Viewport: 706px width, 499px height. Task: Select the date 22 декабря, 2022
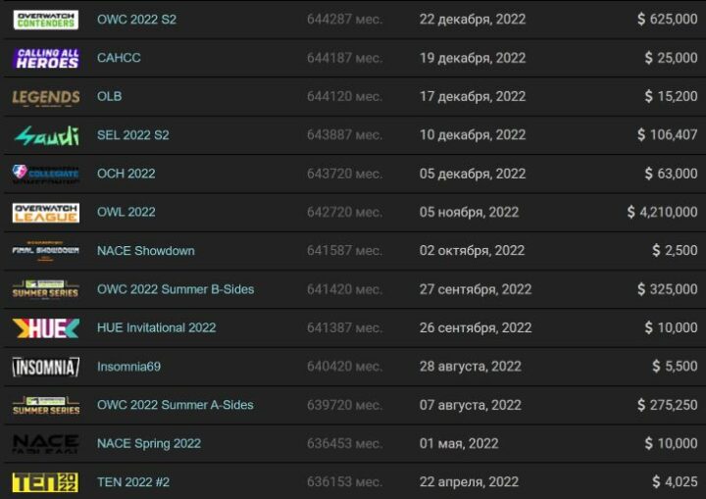pos(473,20)
